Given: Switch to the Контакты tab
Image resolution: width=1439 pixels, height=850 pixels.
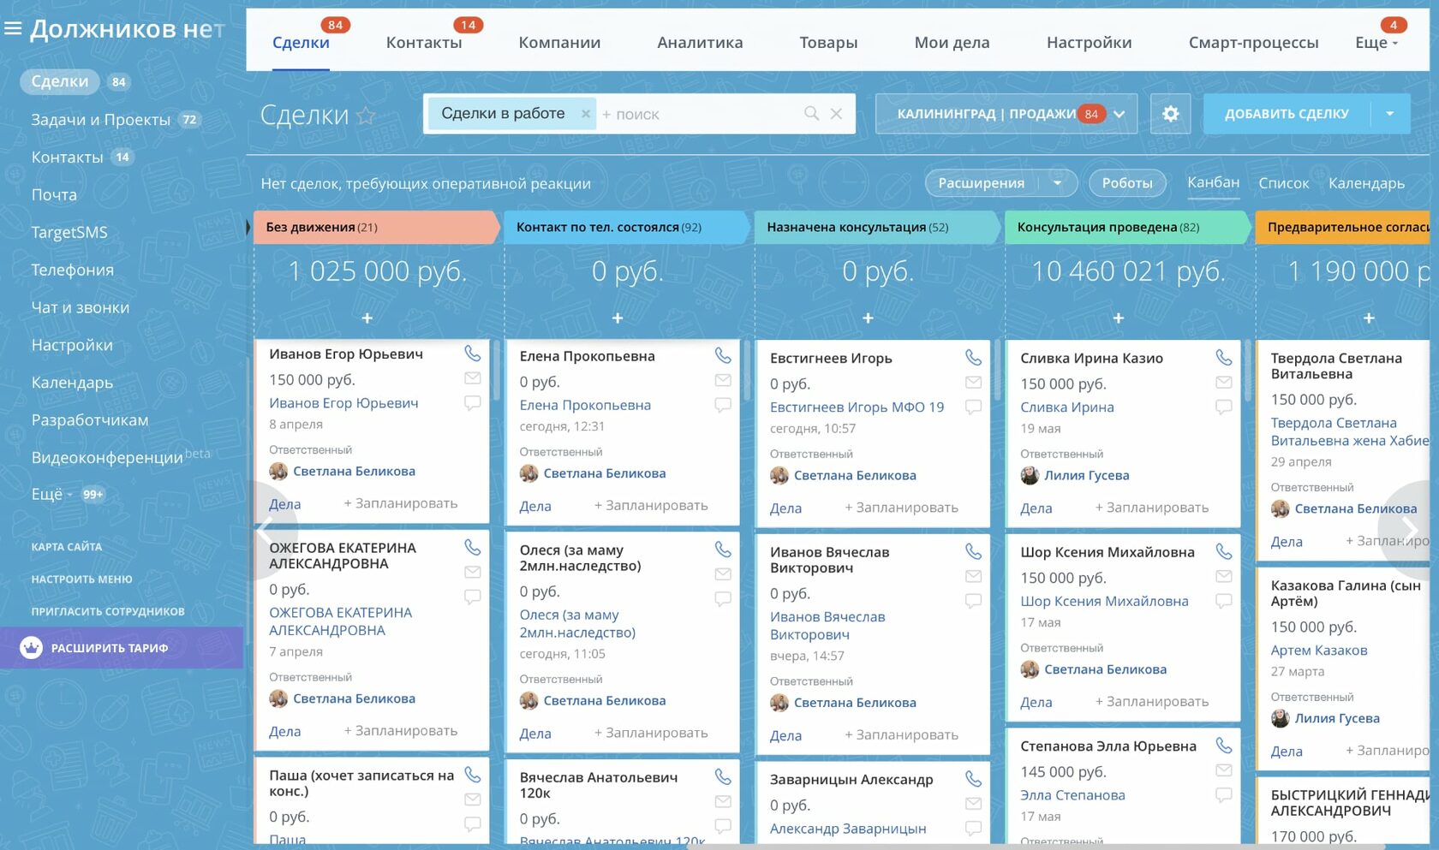Looking at the screenshot, I should [x=424, y=41].
